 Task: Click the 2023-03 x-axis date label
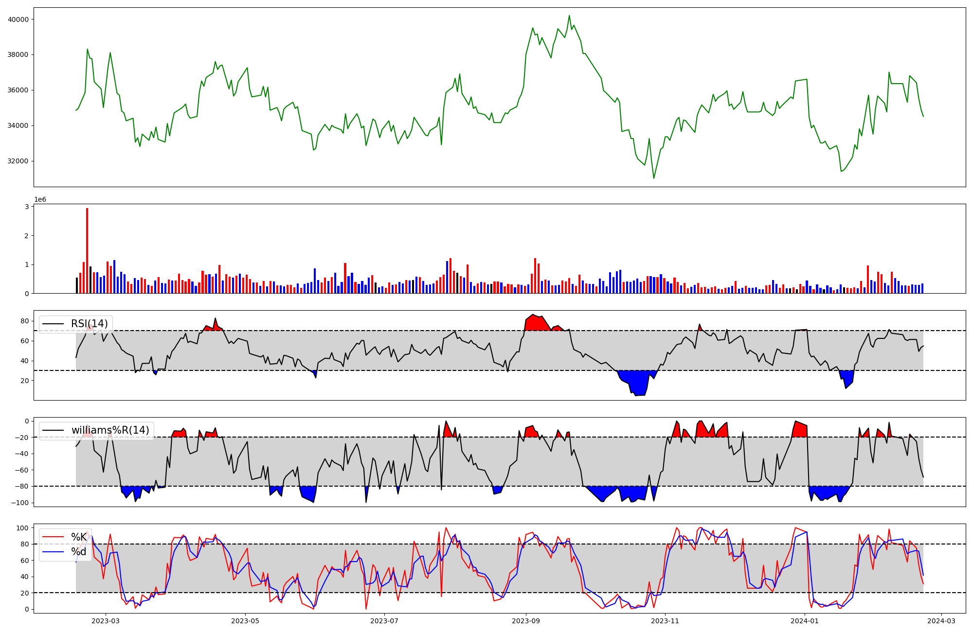coord(106,621)
